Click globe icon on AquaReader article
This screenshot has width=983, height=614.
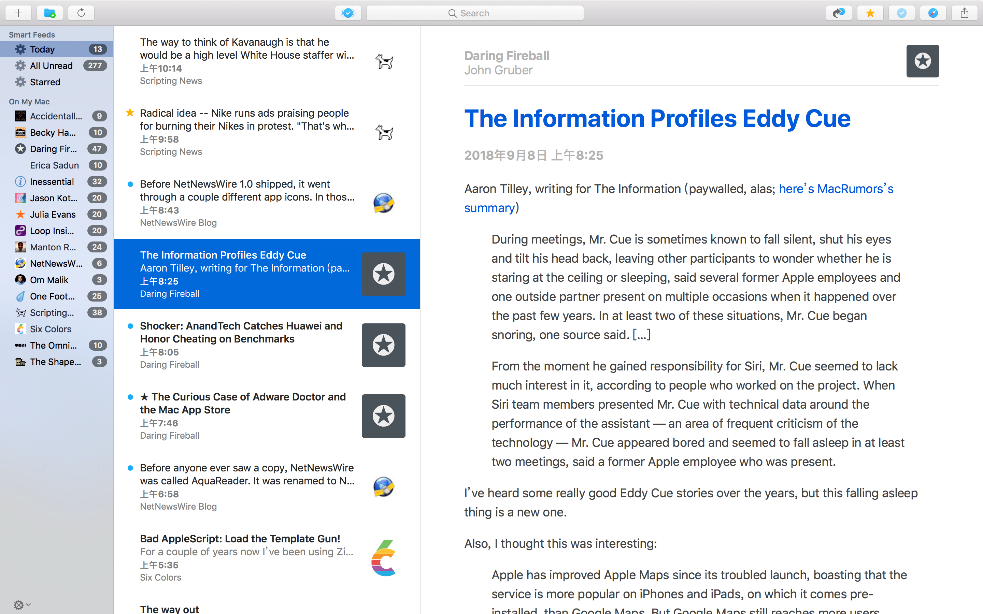click(384, 487)
